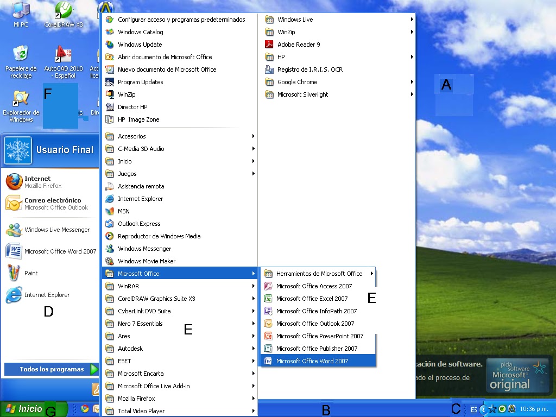This screenshot has height=417, width=556.
Task: Expand CorelDRAW Graphics Suite X3 folder
Action: point(180,299)
